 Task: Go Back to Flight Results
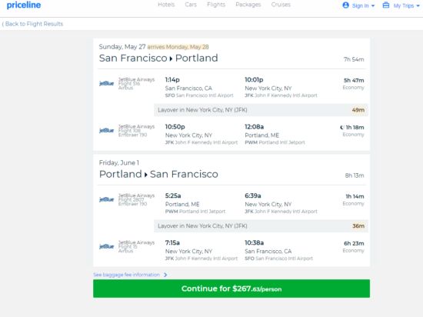(x=32, y=24)
